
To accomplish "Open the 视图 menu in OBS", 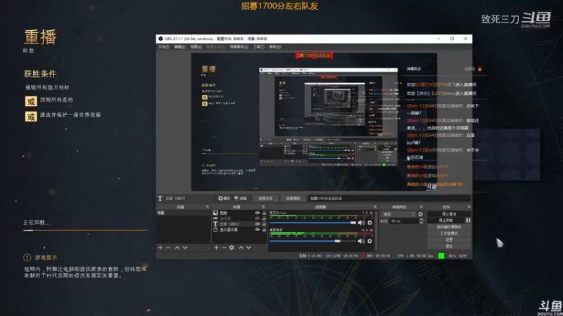I will point(196,47).
